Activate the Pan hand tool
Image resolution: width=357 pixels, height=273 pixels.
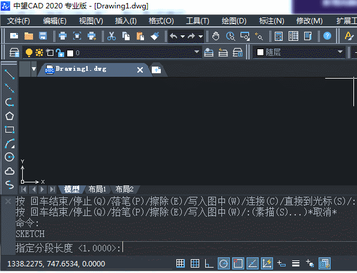pyautogui.click(x=215, y=36)
